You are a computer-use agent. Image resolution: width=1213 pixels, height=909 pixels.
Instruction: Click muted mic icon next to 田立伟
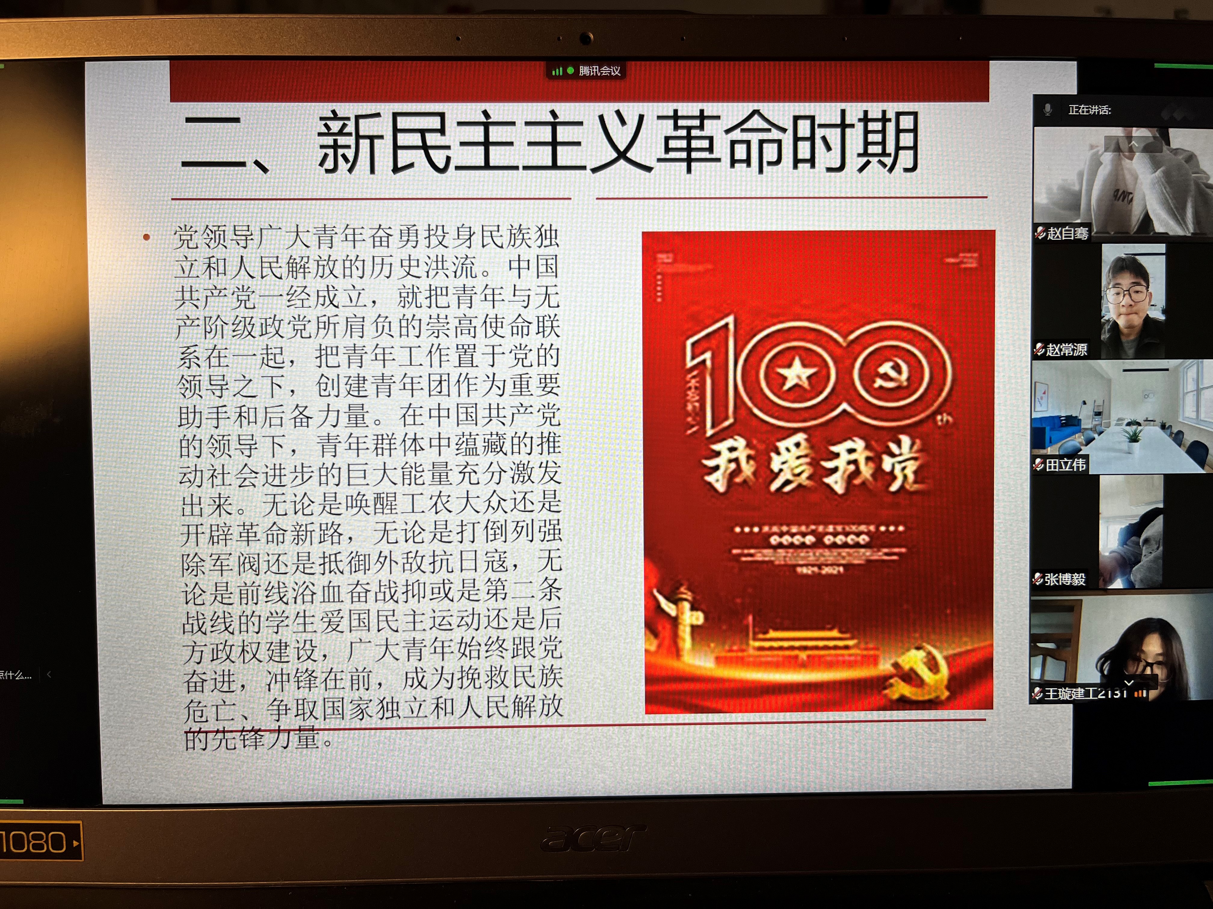[x=1039, y=465]
